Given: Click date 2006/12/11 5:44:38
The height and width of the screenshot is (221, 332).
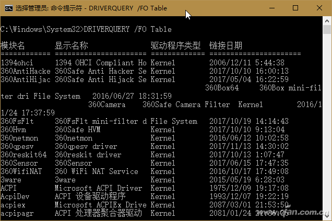Looking at the screenshot, I should click(247, 63).
